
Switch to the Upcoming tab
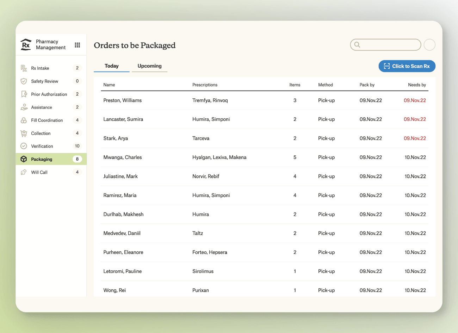pyautogui.click(x=149, y=66)
